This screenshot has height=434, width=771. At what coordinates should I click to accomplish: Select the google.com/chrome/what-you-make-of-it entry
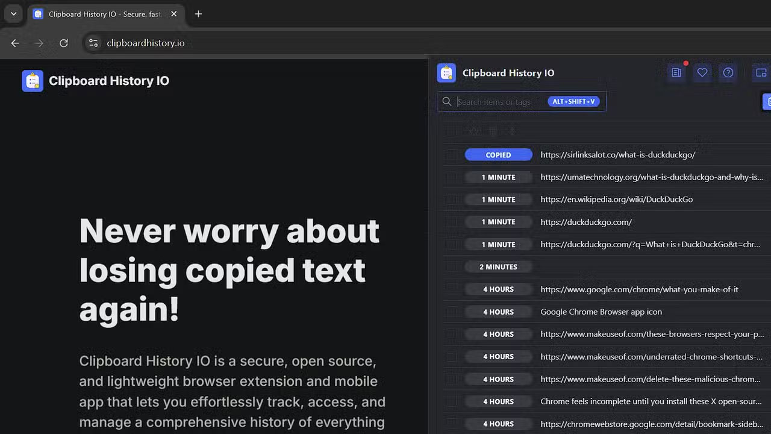click(639, 289)
